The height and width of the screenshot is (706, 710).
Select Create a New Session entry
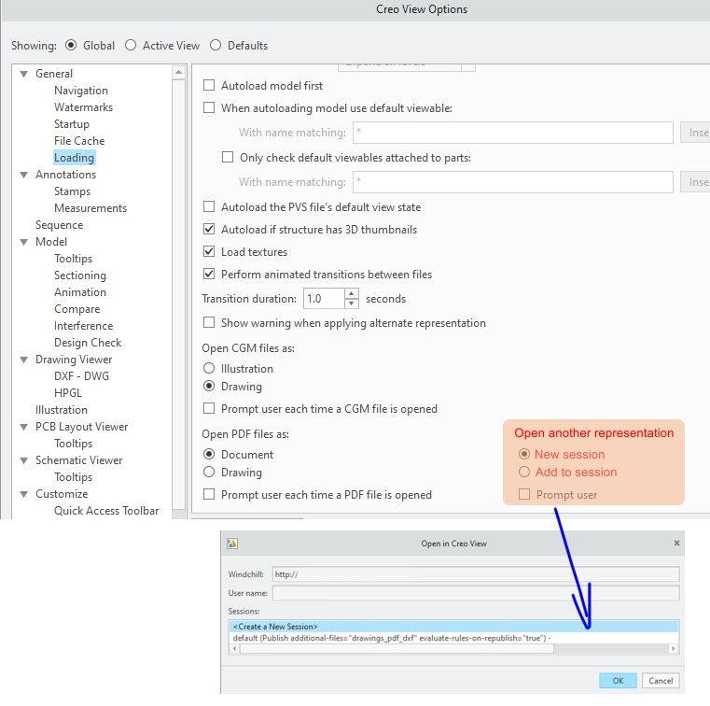(453, 627)
